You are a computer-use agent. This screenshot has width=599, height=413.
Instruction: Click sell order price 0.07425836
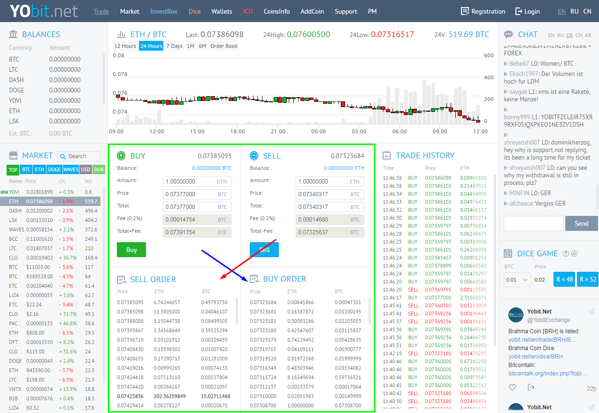tap(131, 396)
